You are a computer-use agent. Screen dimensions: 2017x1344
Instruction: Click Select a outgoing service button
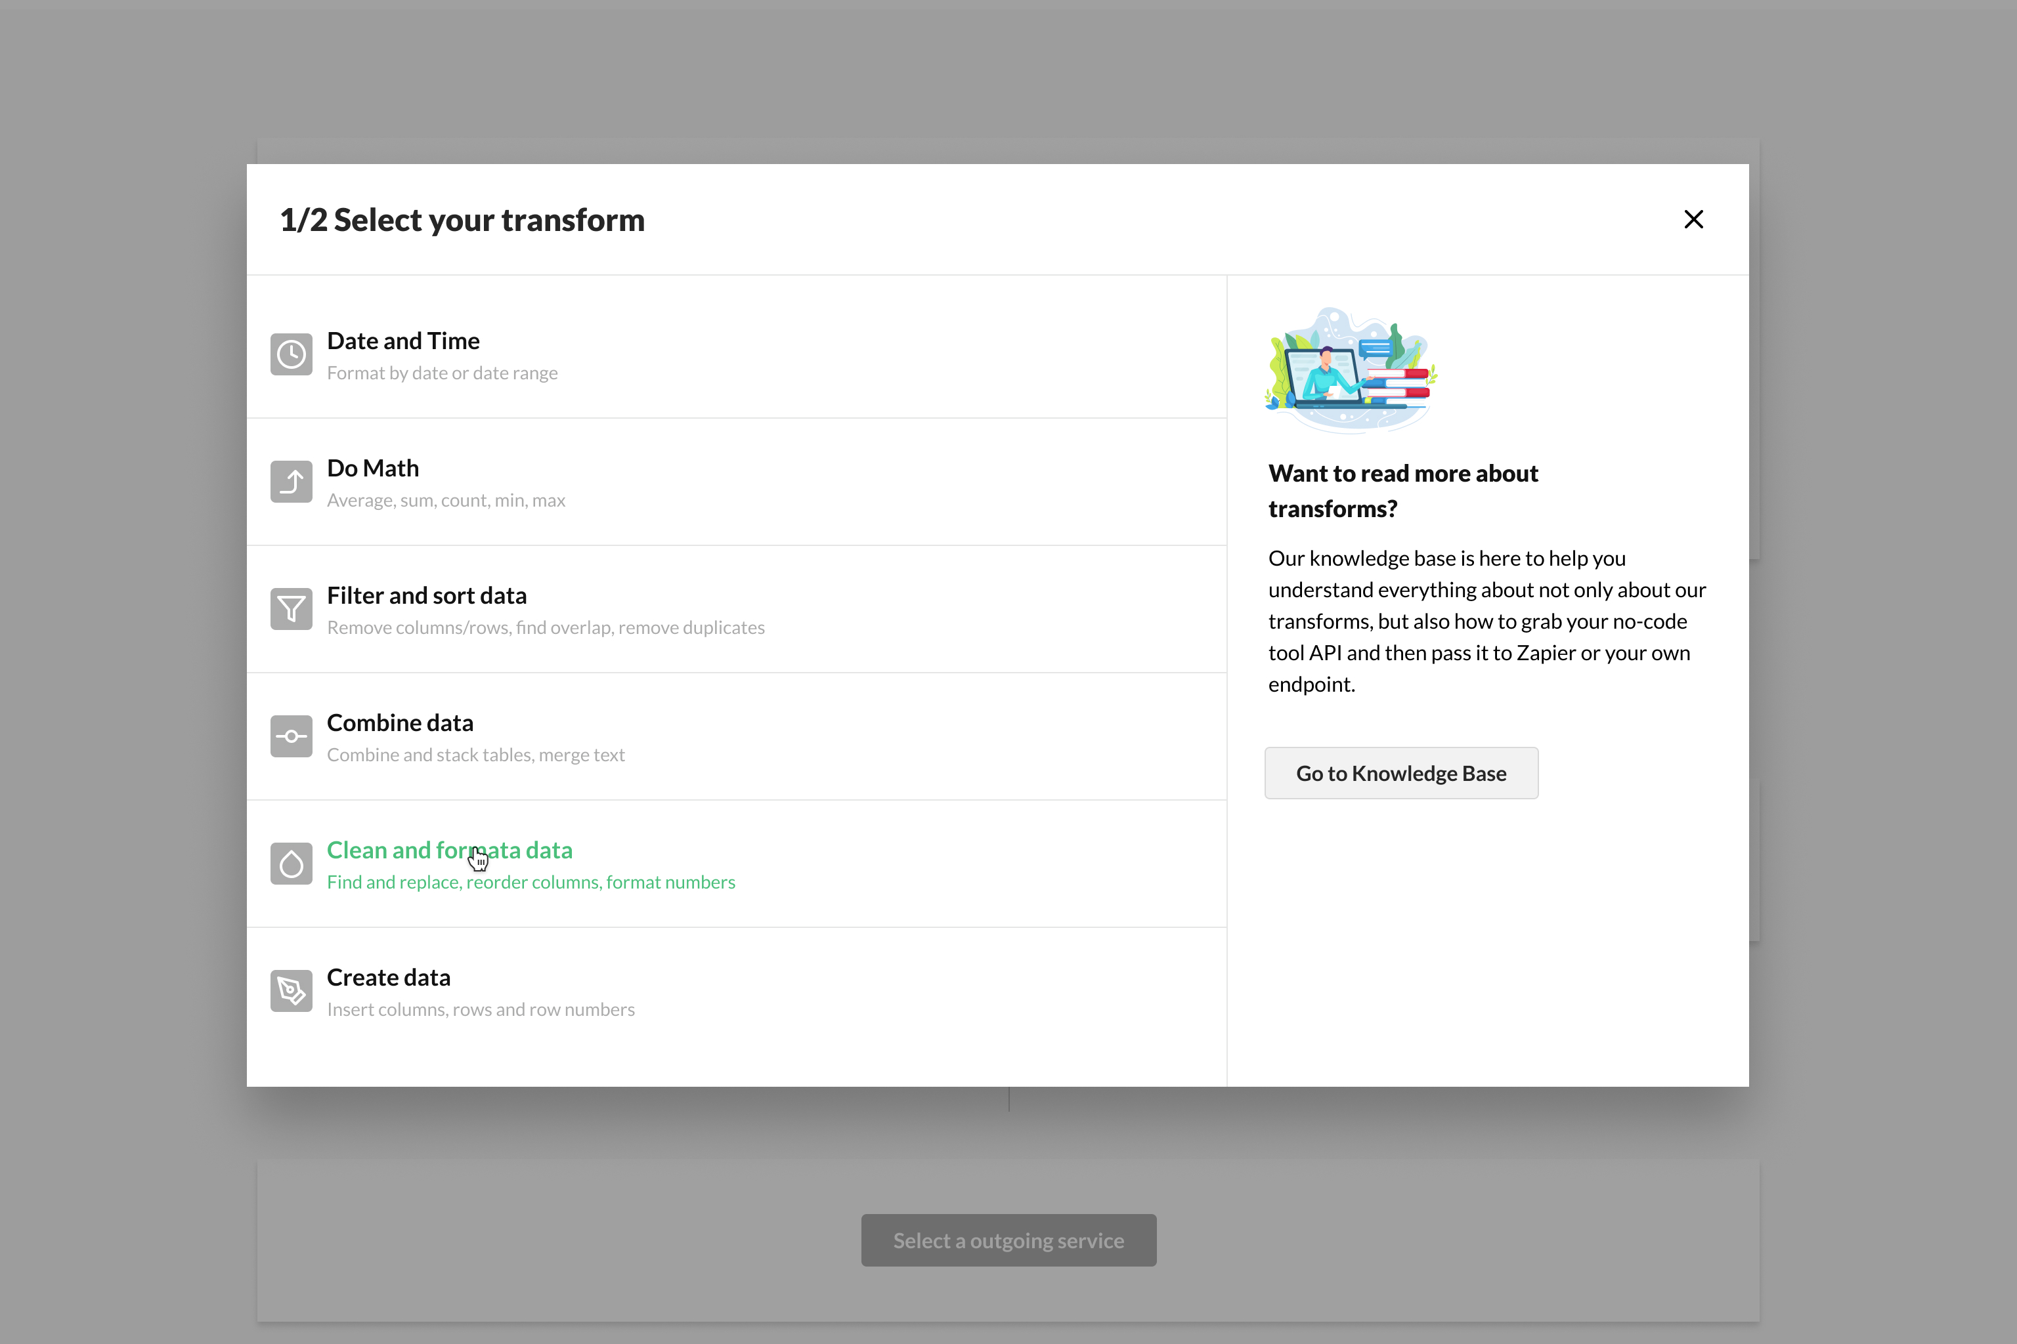coord(1008,1240)
